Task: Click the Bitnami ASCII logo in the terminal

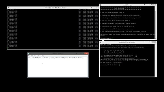Action: [114, 51]
